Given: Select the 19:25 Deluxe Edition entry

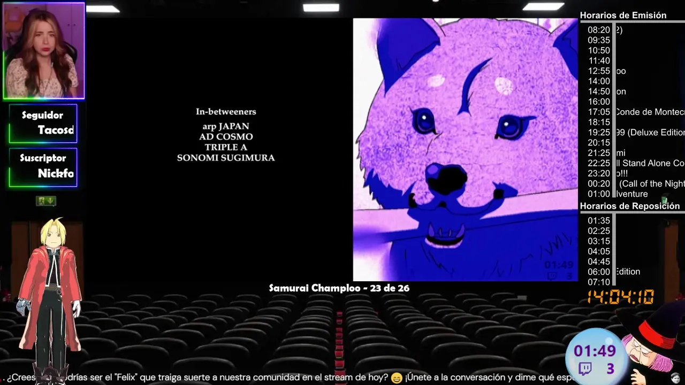Looking at the screenshot, I should pyautogui.click(x=636, y=132).
